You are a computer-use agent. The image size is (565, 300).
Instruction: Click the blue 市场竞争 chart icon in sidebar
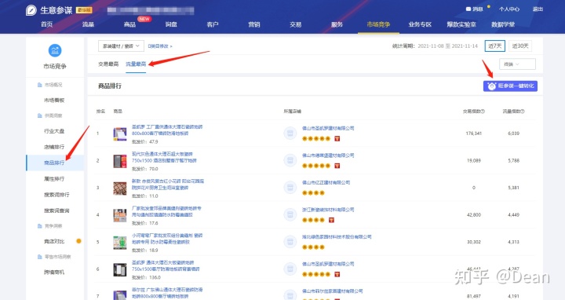tap(55, 50)
